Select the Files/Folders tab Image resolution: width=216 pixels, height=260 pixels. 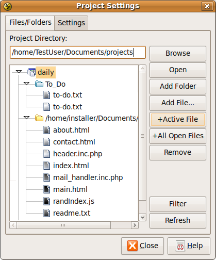[30, 23]
